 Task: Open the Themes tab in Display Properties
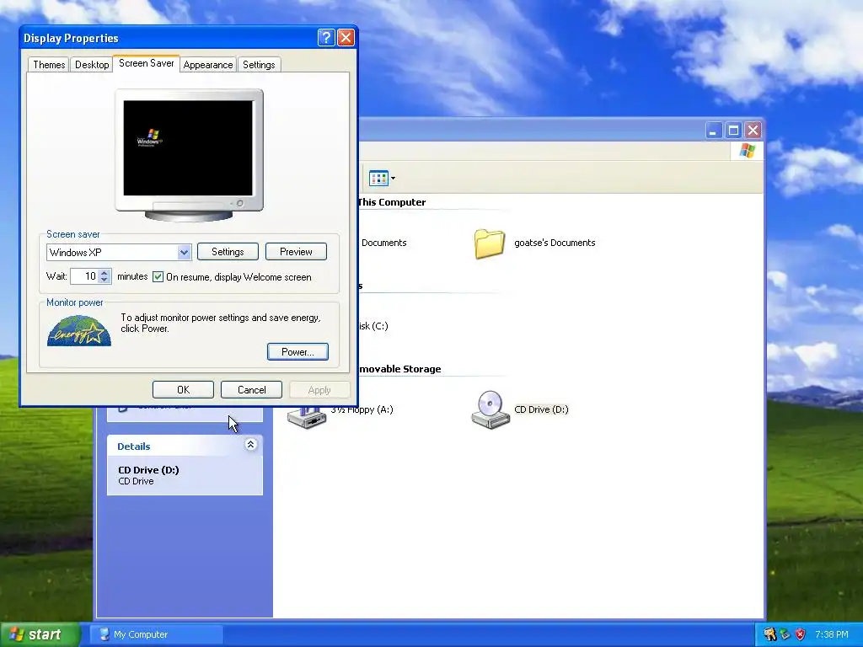point(48,65)
